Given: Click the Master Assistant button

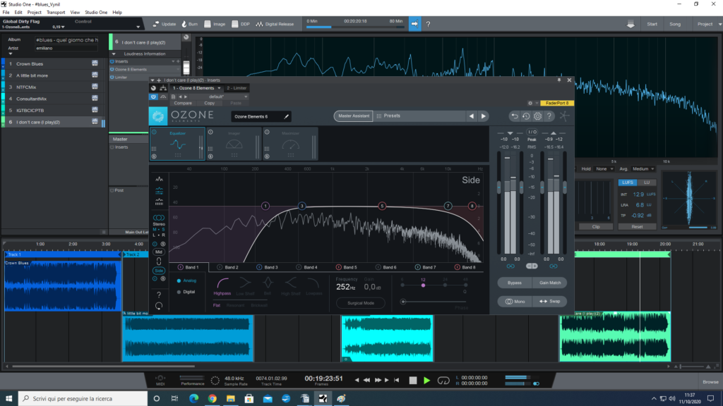Looking at the screenshot, I should click(x=354, y=116).
